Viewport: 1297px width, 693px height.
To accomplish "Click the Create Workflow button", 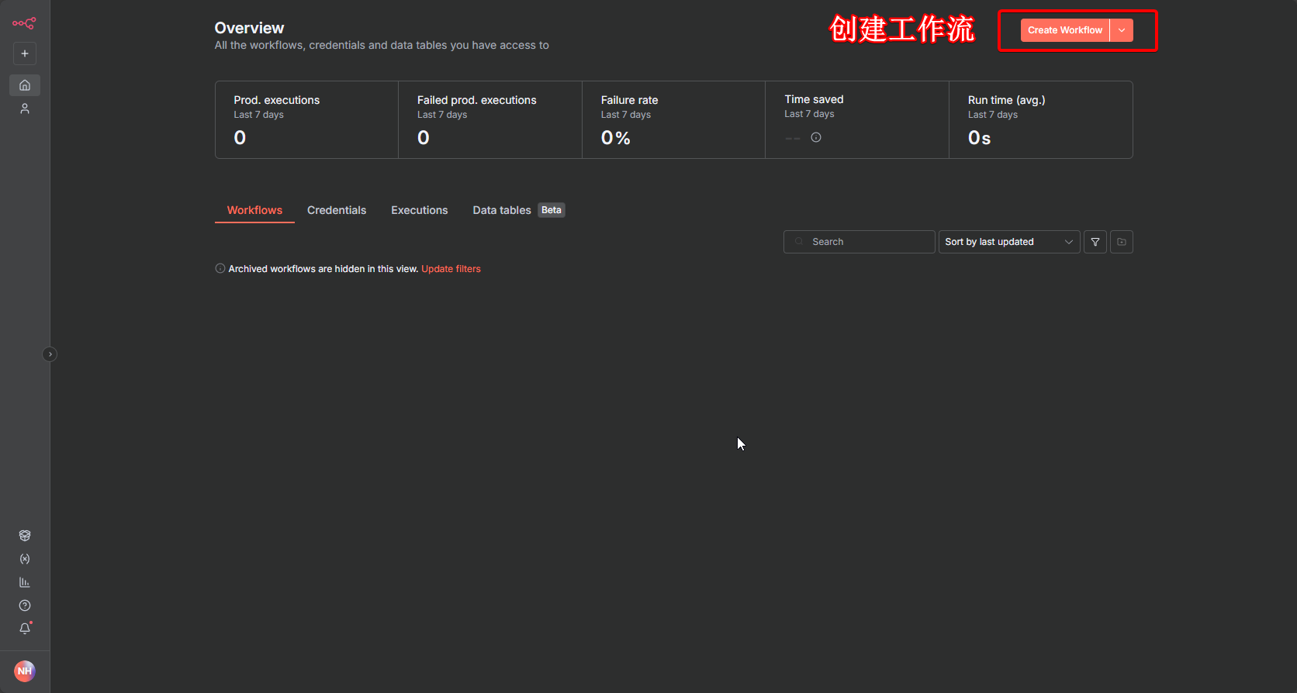I will coord(1064,30).
